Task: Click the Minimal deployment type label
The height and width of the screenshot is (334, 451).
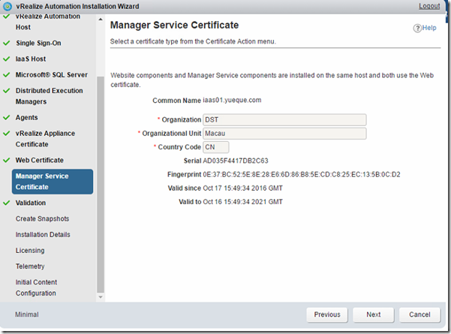Action: [x=27, y=314]
